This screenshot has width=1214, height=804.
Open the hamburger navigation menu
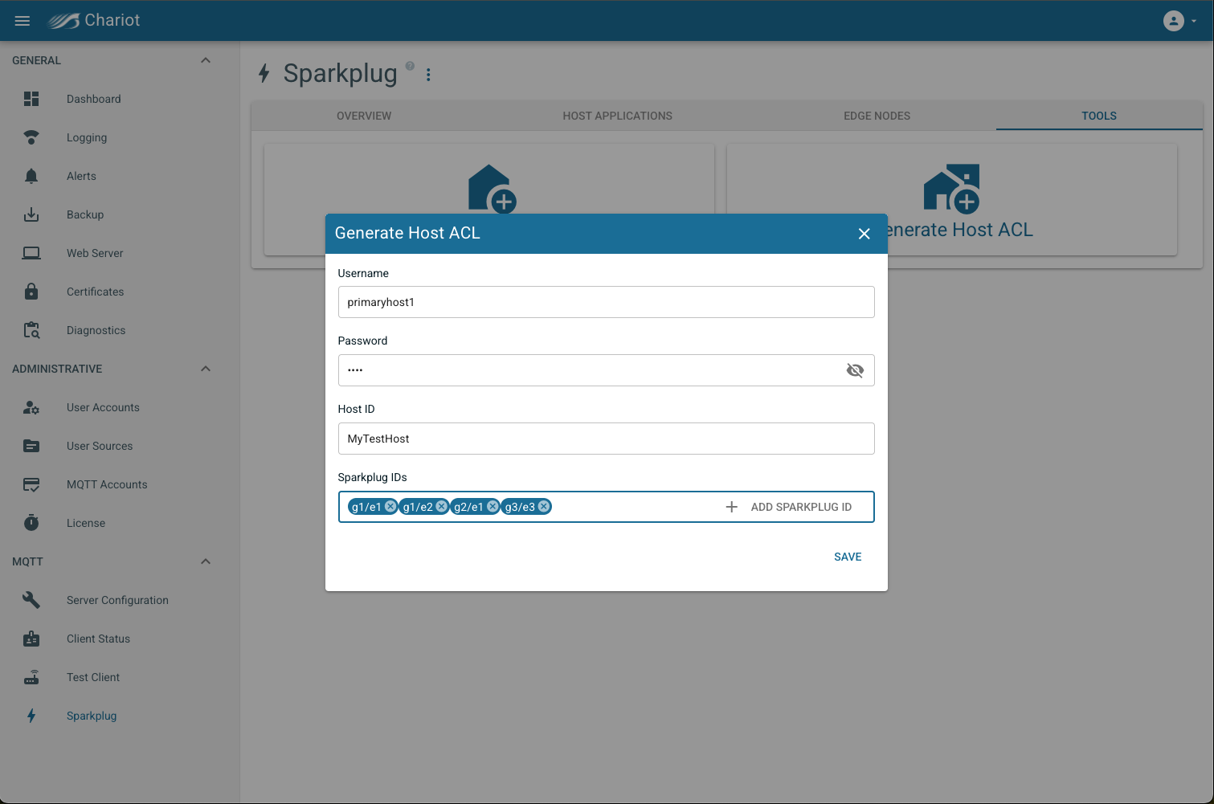pyautogui.click(x=22, y=21)
